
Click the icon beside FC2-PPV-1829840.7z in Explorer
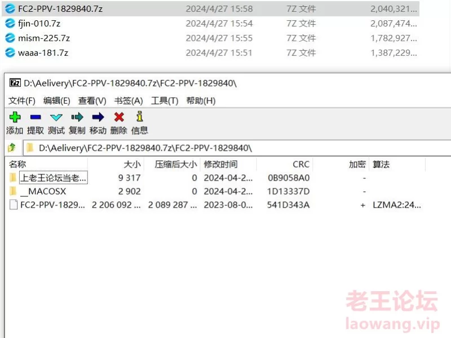tap(10, 8)
